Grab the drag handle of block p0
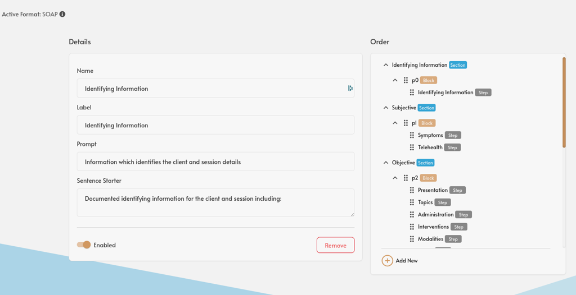The height and width of the screenshot is (295, 576). coord(406,80)
